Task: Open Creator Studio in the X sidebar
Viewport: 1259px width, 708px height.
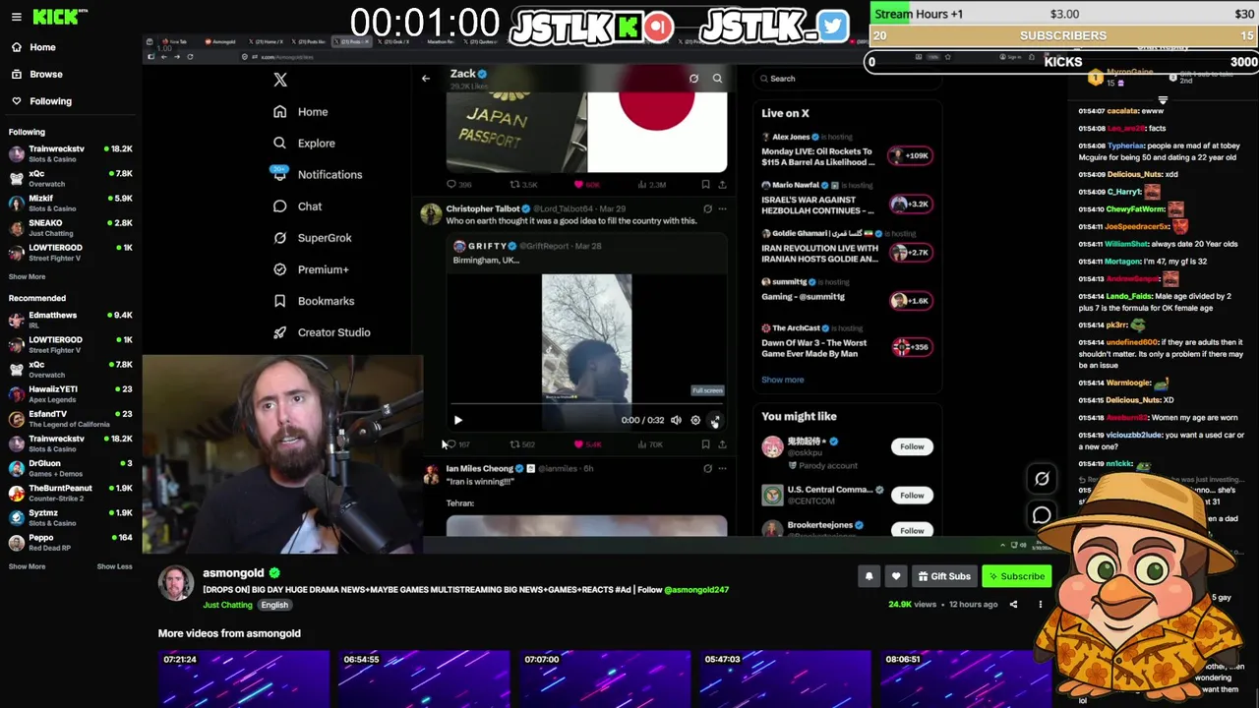Action: click(x=322, y=332)
